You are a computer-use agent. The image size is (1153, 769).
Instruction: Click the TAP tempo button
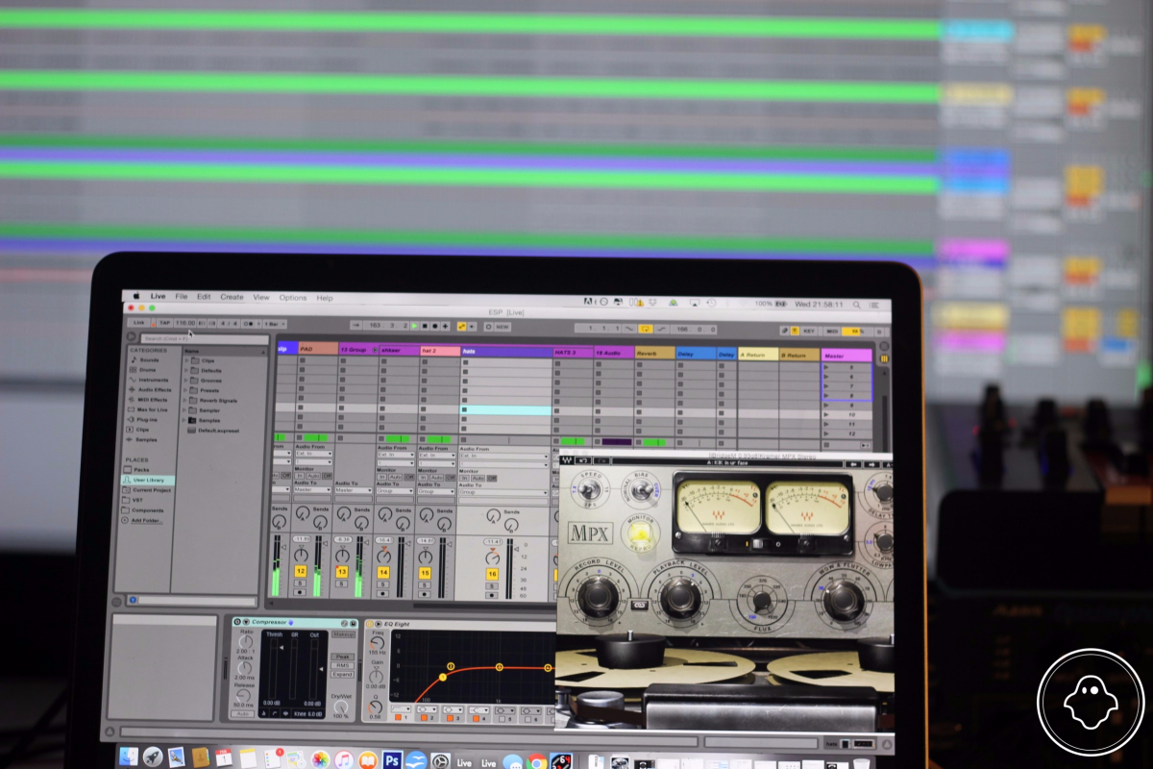(x=164, y=323)
